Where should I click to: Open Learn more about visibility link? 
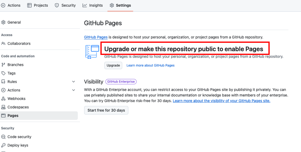point(222,101)
